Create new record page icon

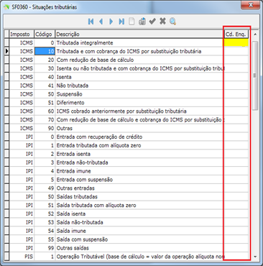[x=131, y=22]
